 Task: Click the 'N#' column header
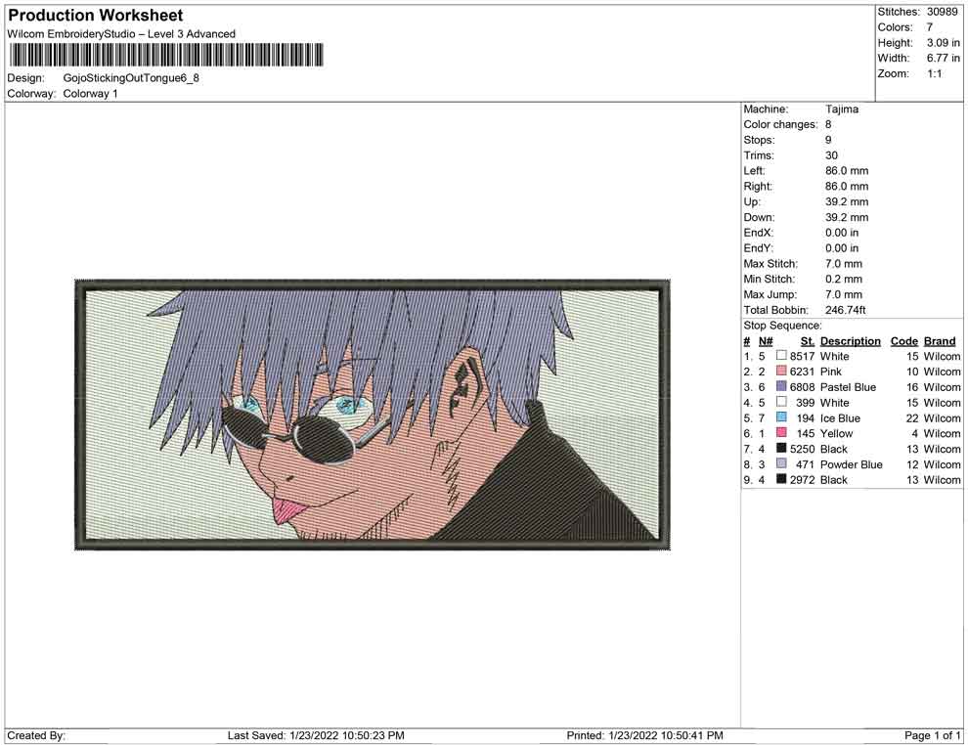(x=766, y=340)
